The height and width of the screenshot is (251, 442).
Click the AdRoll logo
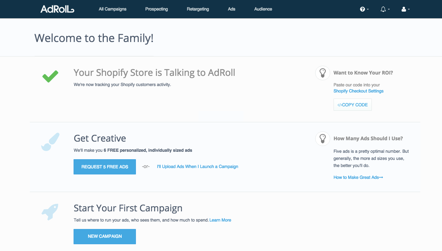57,9
